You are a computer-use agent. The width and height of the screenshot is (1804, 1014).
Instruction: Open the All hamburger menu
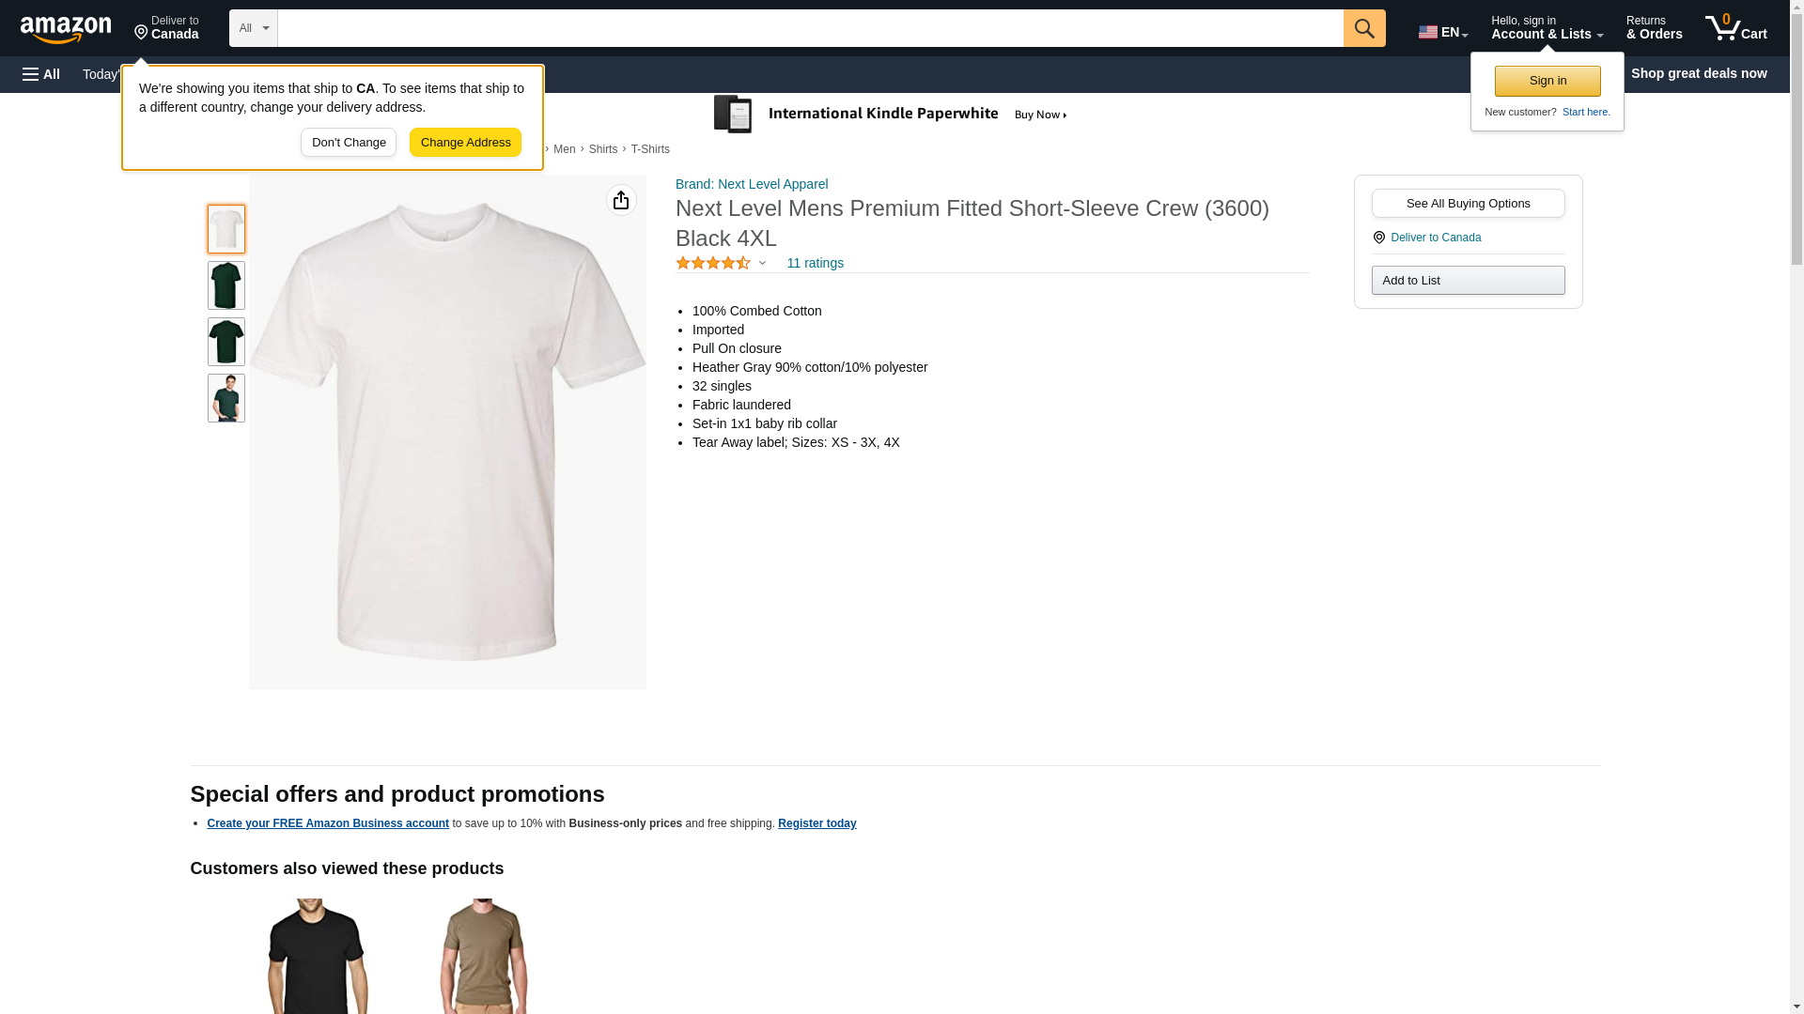point(41,74)
